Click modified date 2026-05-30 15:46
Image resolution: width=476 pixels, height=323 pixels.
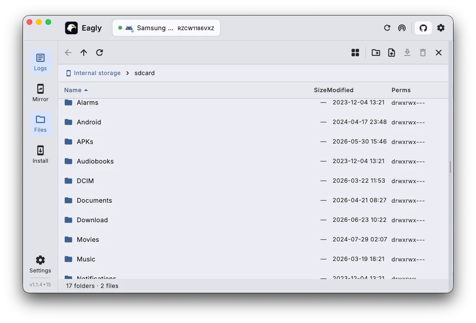pos(359,142)
